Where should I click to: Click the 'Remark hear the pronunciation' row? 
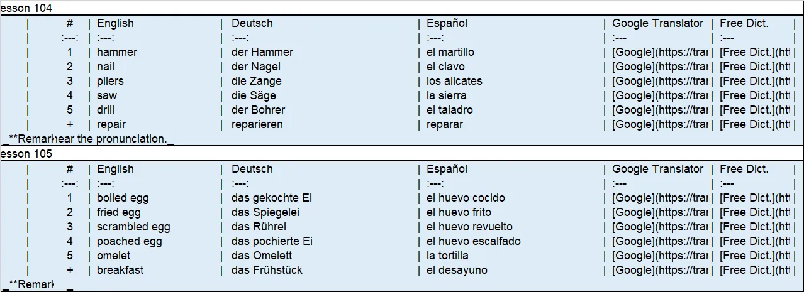[402, 139]
